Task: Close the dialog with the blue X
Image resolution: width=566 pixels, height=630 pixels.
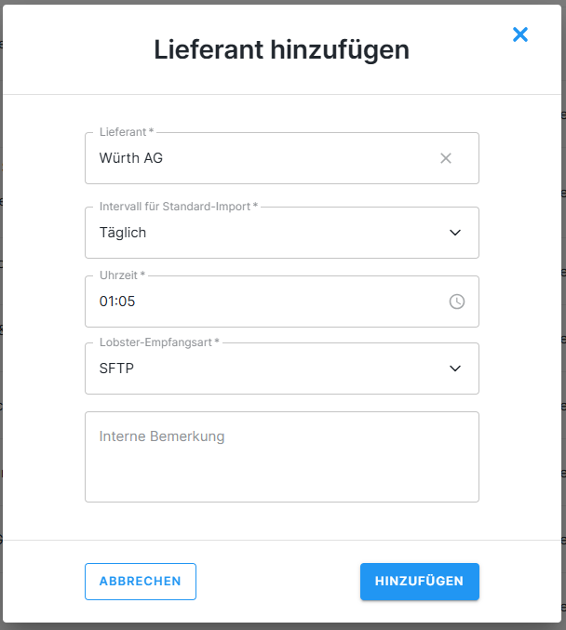Action: 520,34
